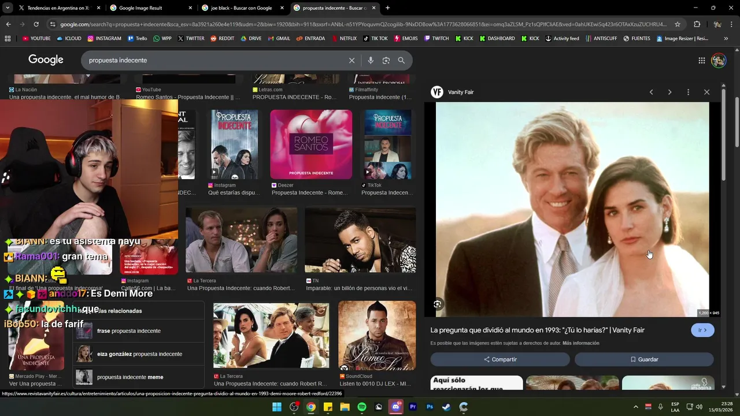Viewport: 740px width, 416px height.
Task: Close the Vanity Fair image preview
Action: click(x=706, y=92)
